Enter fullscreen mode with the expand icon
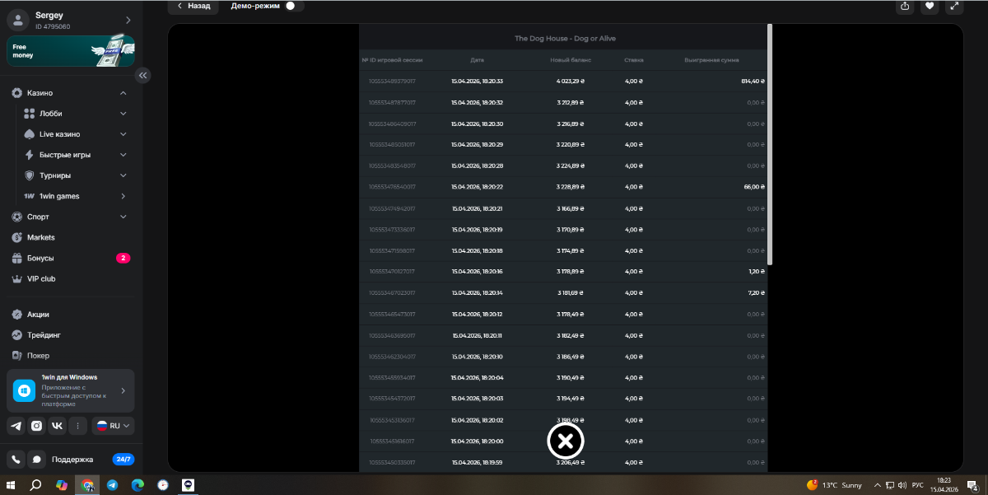The width and height of the screenshot is (988, 495). click(x=954, y=7)
